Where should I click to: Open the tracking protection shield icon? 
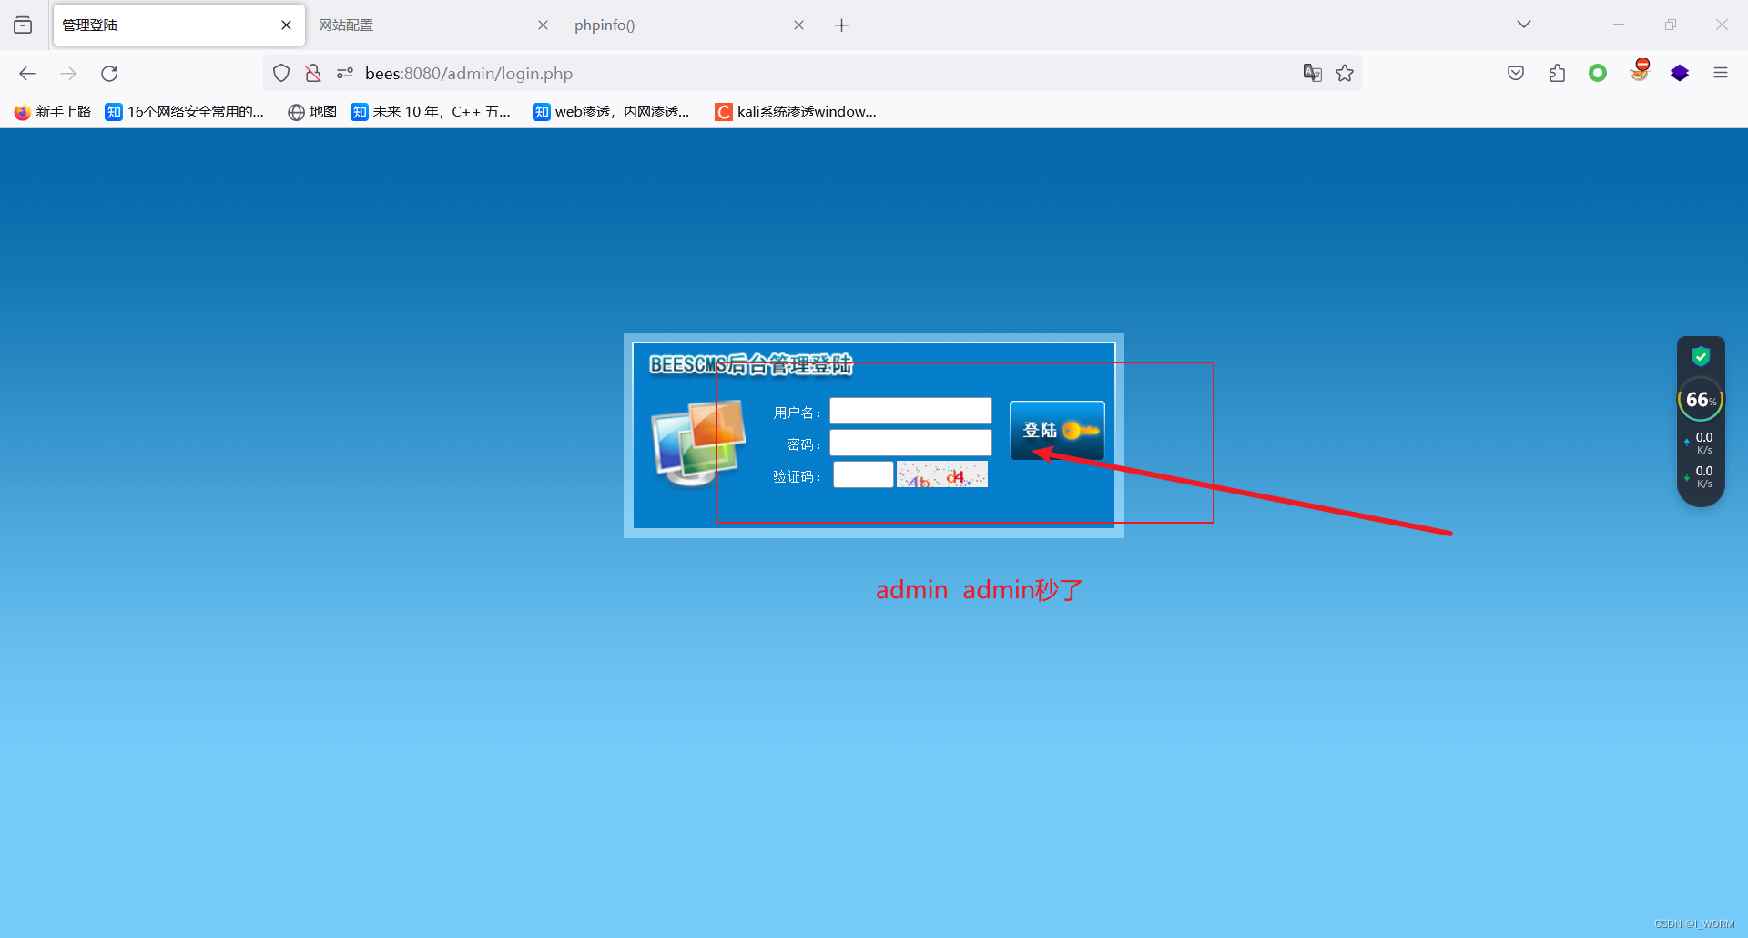(281, 74)
